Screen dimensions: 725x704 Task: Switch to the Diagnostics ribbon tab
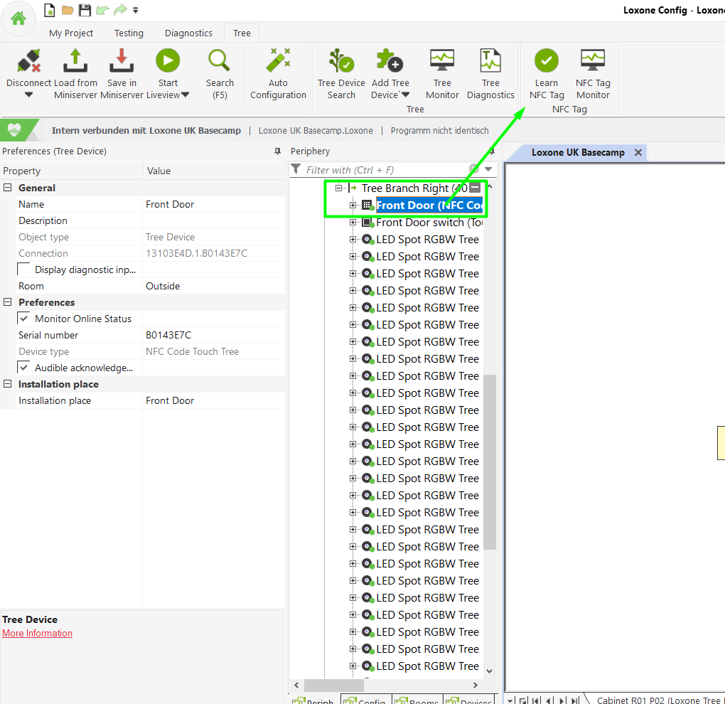(x=188, y=33)
